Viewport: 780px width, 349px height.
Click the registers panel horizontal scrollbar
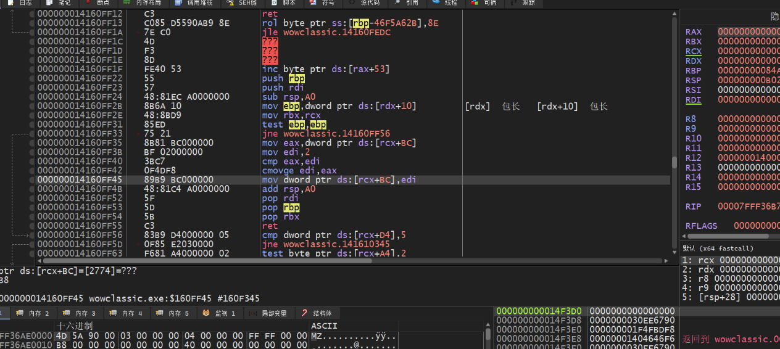point(731,236)
